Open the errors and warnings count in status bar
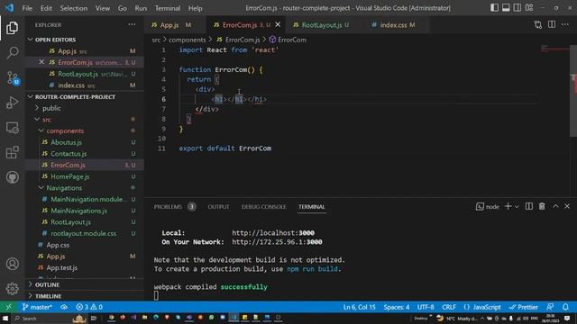The width and height of the screenshot is (577, 324). (x=89, y=307)
